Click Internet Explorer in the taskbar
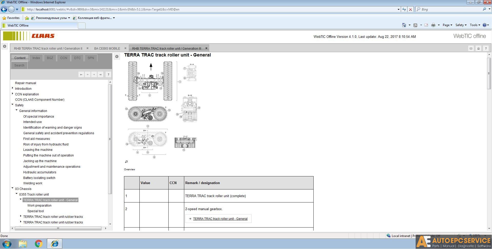 tap(55, 244)
